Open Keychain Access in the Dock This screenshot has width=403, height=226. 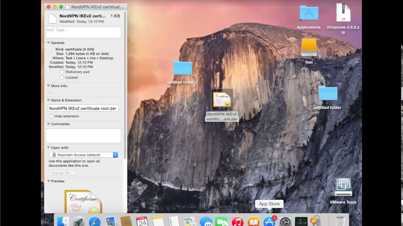316,221
